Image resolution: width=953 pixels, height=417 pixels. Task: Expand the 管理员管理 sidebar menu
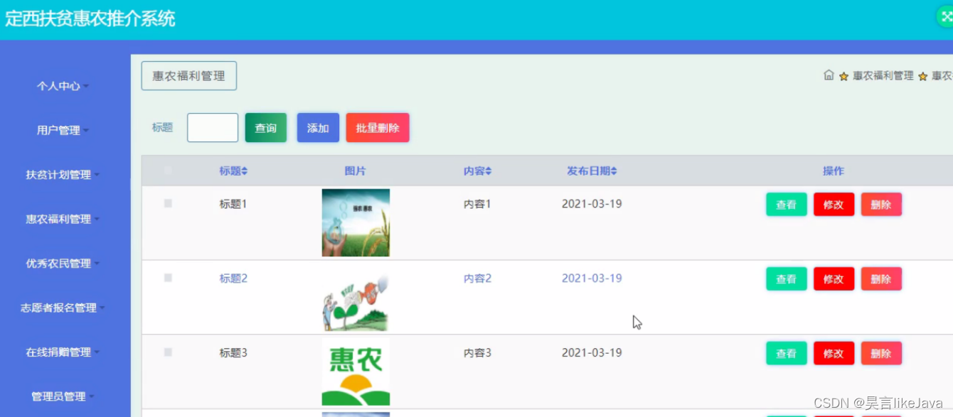pyautogui.click(x=63, y=396)
